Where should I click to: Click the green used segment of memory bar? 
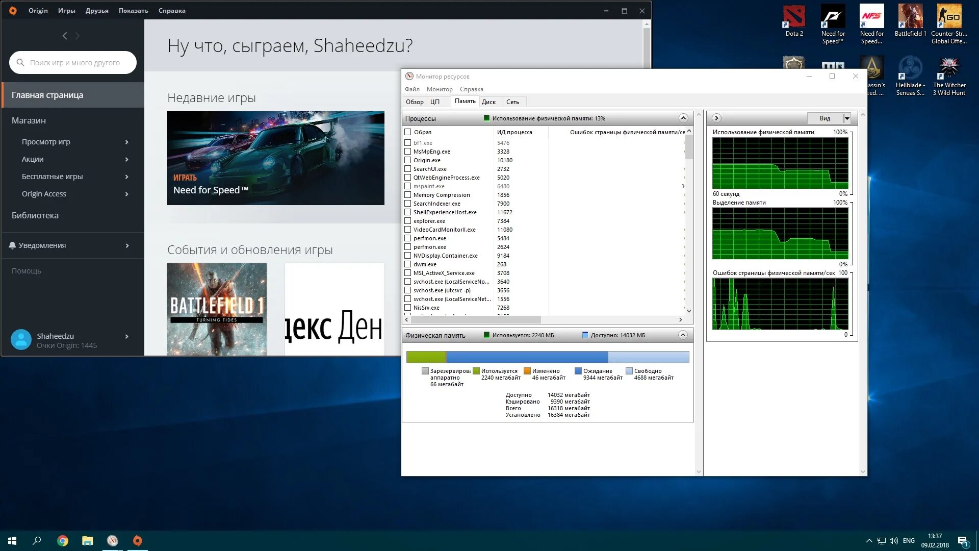click(x=426, y=357)
